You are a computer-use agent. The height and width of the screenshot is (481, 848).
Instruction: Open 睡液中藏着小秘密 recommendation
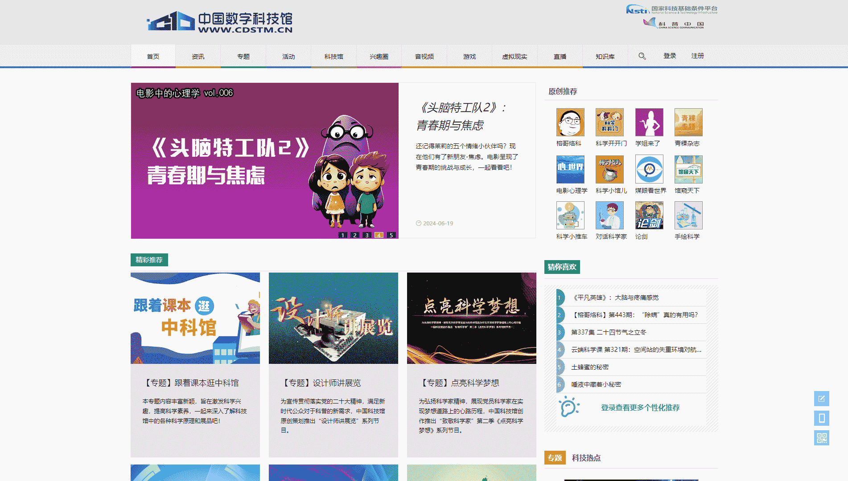pos(596,384)
